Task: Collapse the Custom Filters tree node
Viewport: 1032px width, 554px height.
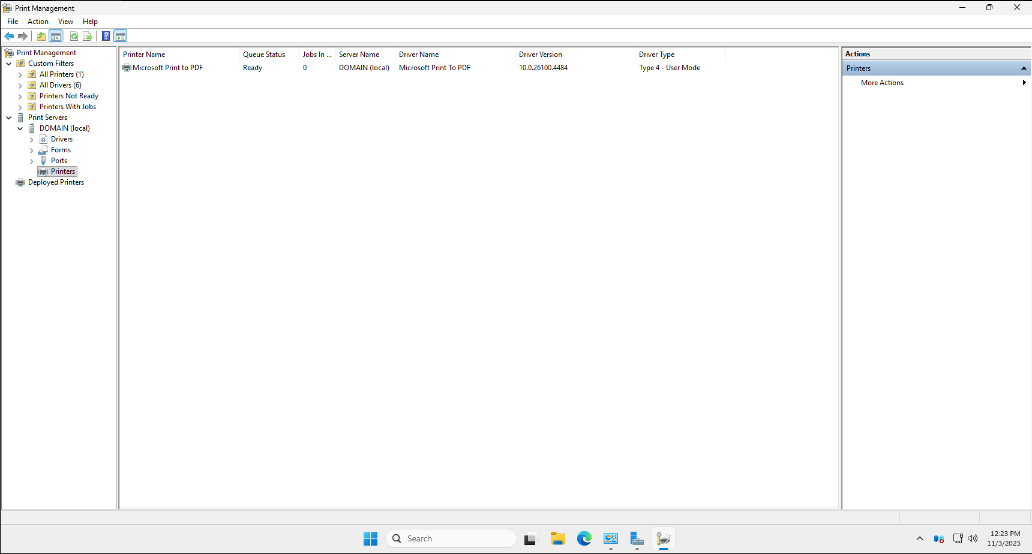Action: pos(9,64)
